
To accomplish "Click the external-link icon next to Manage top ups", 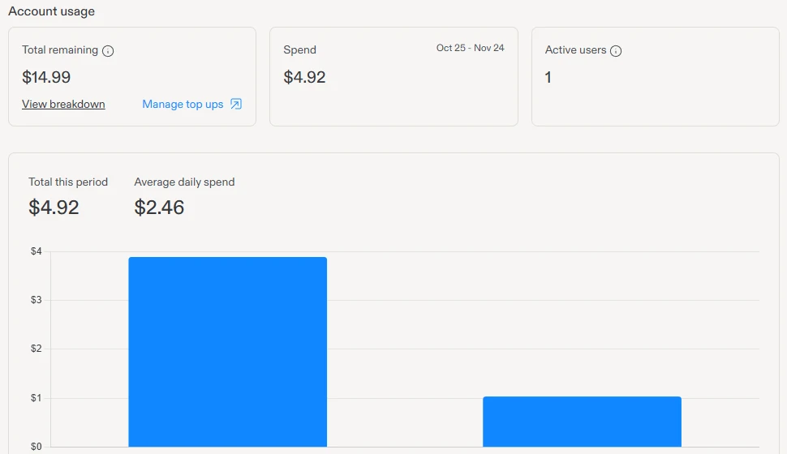I will pos(236,104).
